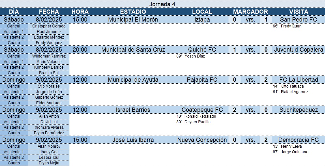The image size is (325, 166).
Task: Click referee Cristopher Corado's name
Action: click(49, 26)
